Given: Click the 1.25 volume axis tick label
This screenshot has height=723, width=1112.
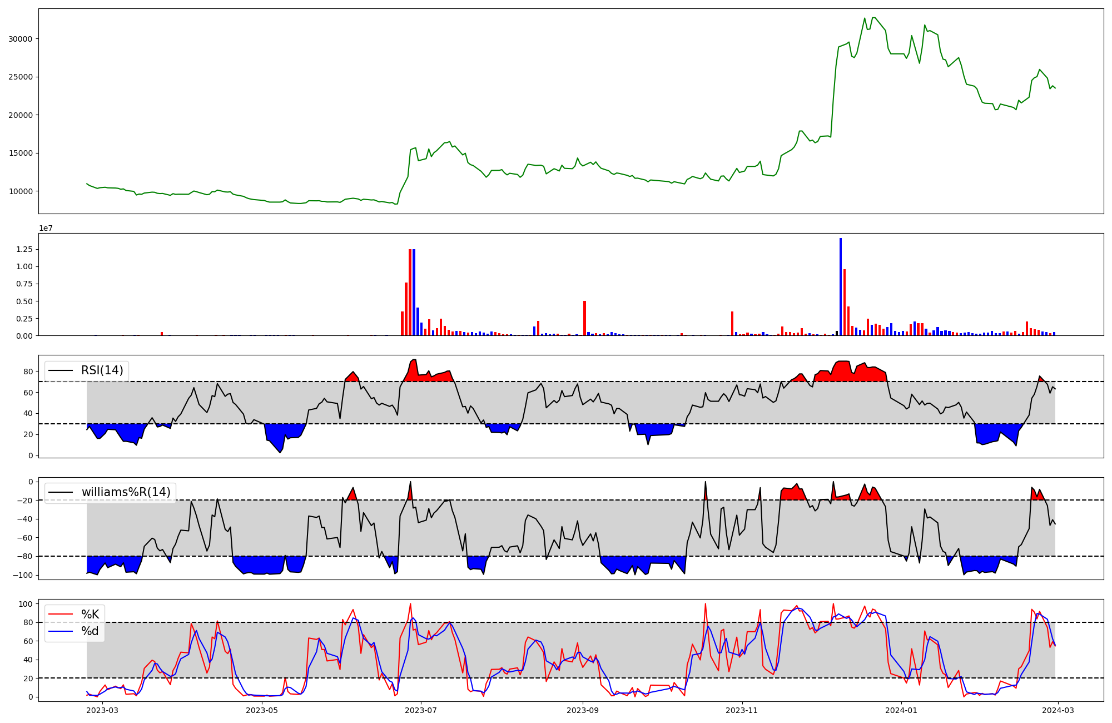Looking at the screenshot, I should pos(24,250).
